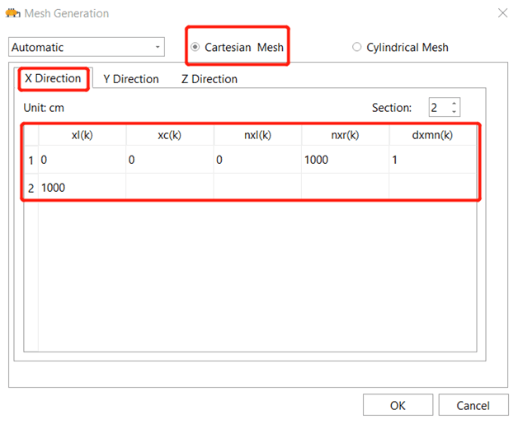
Task: Select the dxmn(k) cell in row 1
Action: tap(432, 160)
